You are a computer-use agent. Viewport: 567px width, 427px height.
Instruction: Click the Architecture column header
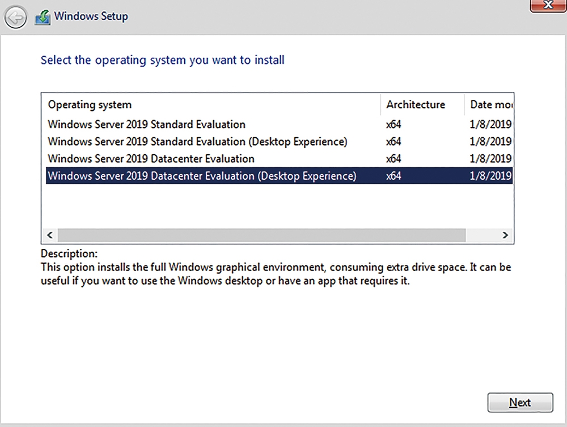[422, 105]
